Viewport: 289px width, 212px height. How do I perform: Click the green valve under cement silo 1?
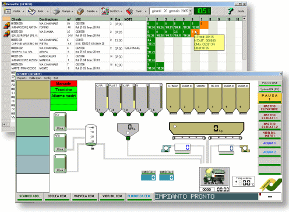101,114
